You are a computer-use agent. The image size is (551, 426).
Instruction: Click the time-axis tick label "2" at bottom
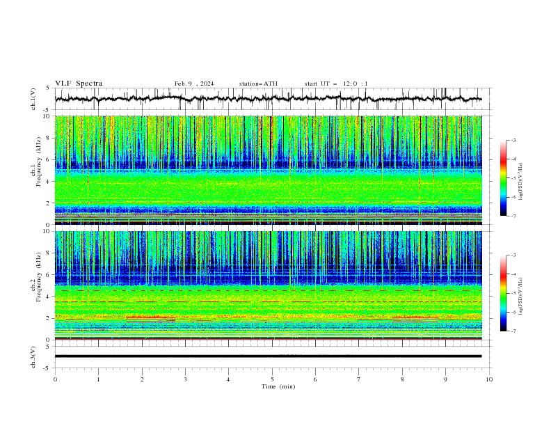tap(142, 379)
